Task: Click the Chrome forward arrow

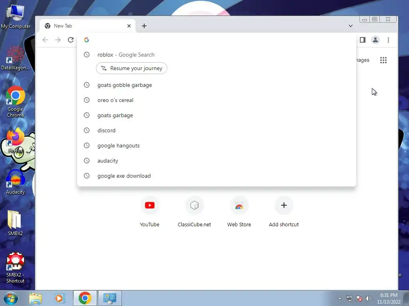Action: 58,40
